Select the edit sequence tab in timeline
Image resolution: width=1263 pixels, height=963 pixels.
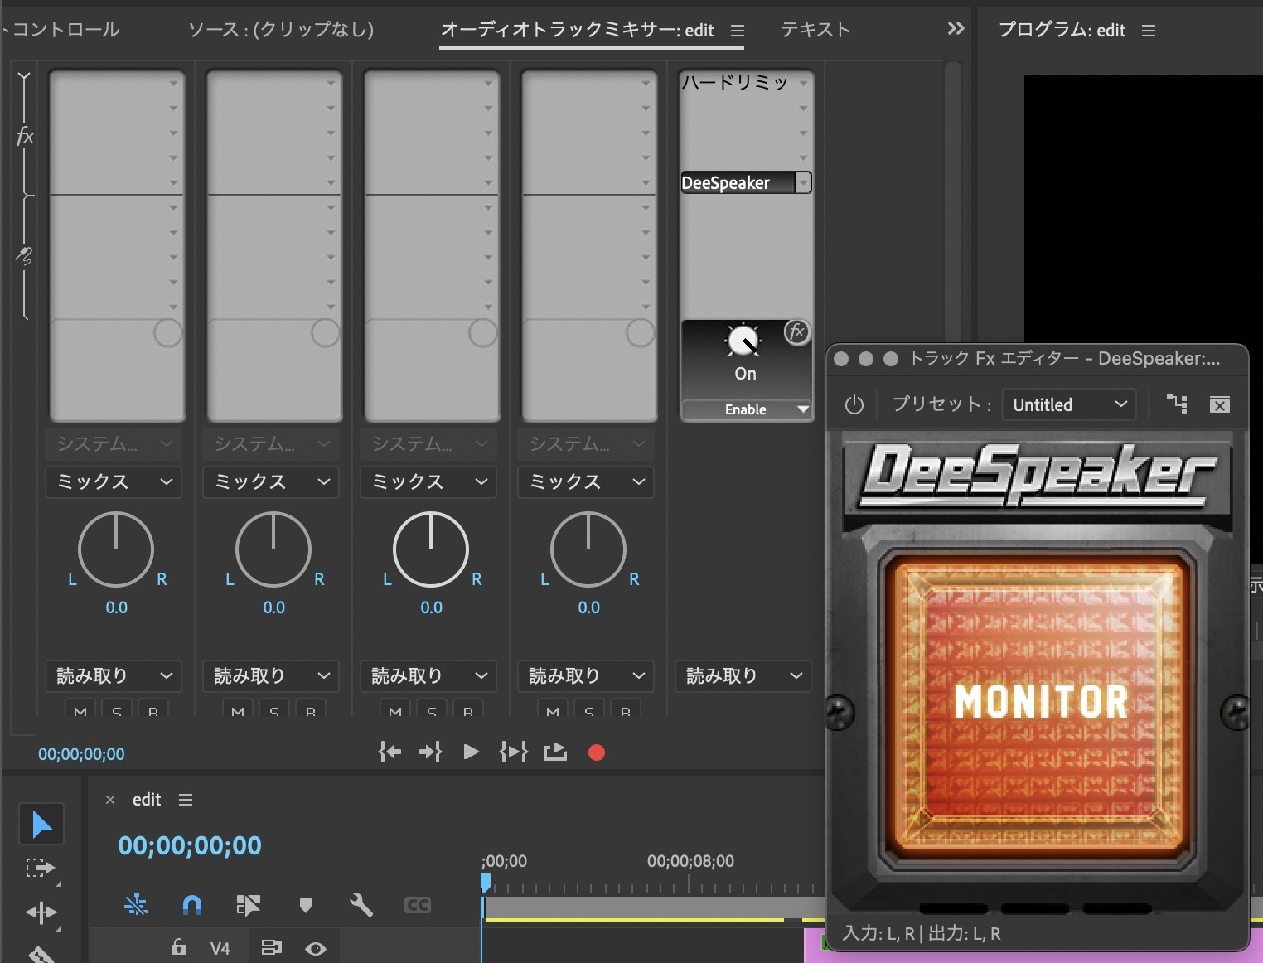(147, 800)
